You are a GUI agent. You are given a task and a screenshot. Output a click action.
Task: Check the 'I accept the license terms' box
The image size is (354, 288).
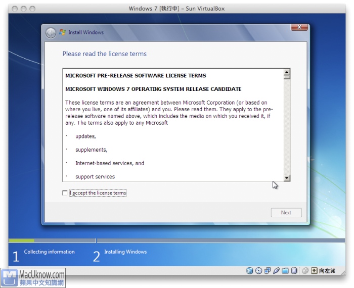(x=65, y=193)
